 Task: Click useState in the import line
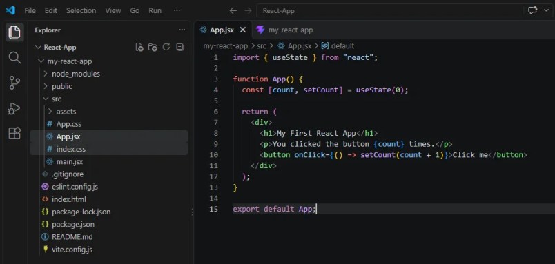(290, 58)
